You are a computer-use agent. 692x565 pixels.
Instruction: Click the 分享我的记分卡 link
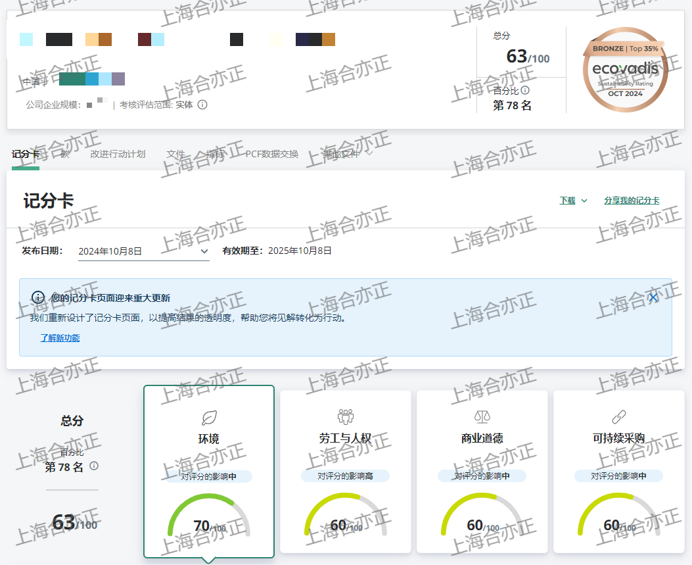(x=632, y=201)
